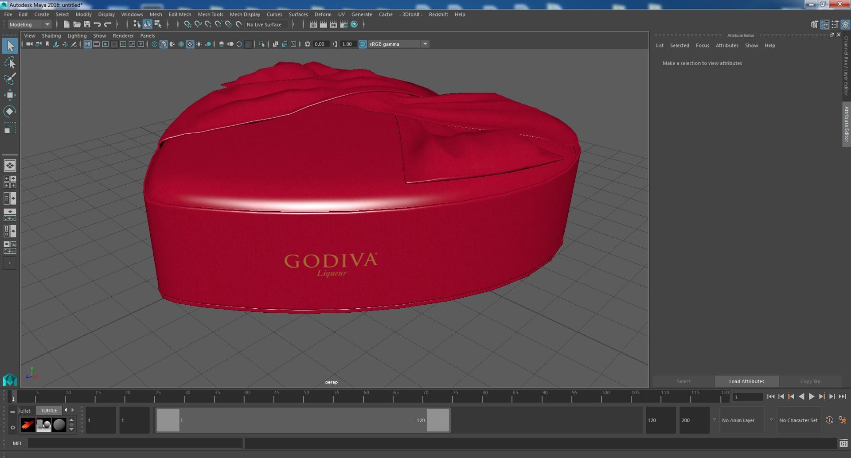Viewport: 851px width, 458px height.
Task: Activate the Lasso select tool
Action: point(10,62)
